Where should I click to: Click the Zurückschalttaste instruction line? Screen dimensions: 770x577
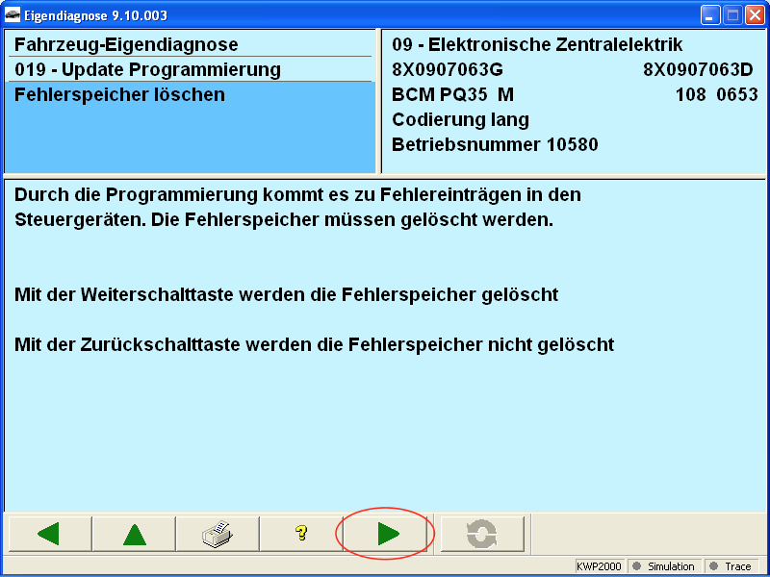coord(315,344)
